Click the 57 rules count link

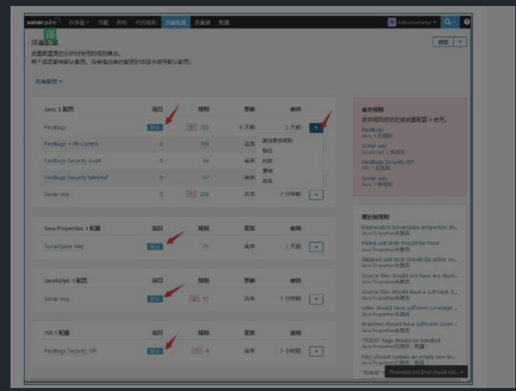[206, 178]
